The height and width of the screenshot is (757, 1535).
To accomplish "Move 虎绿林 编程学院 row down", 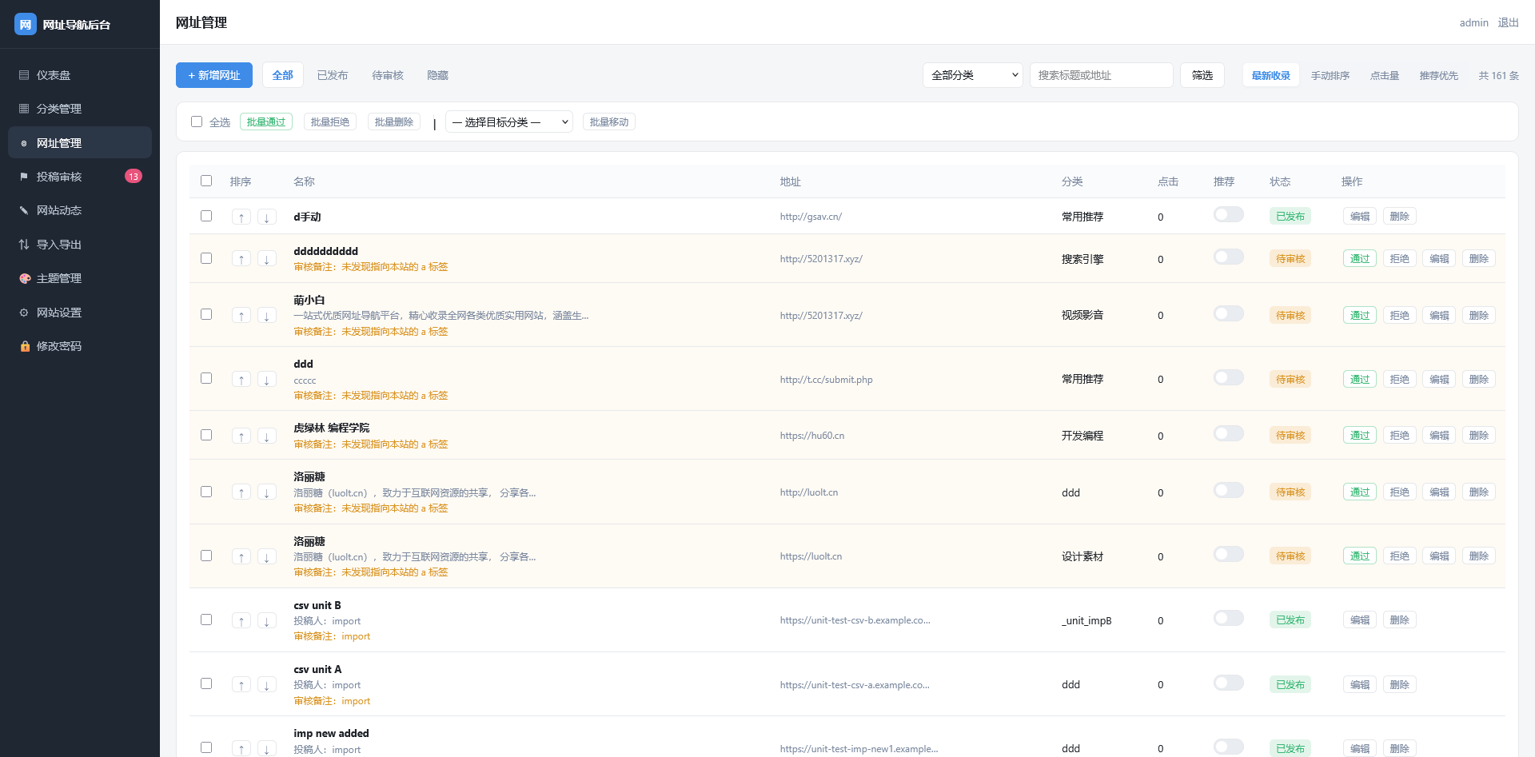I will click(267, 436).
